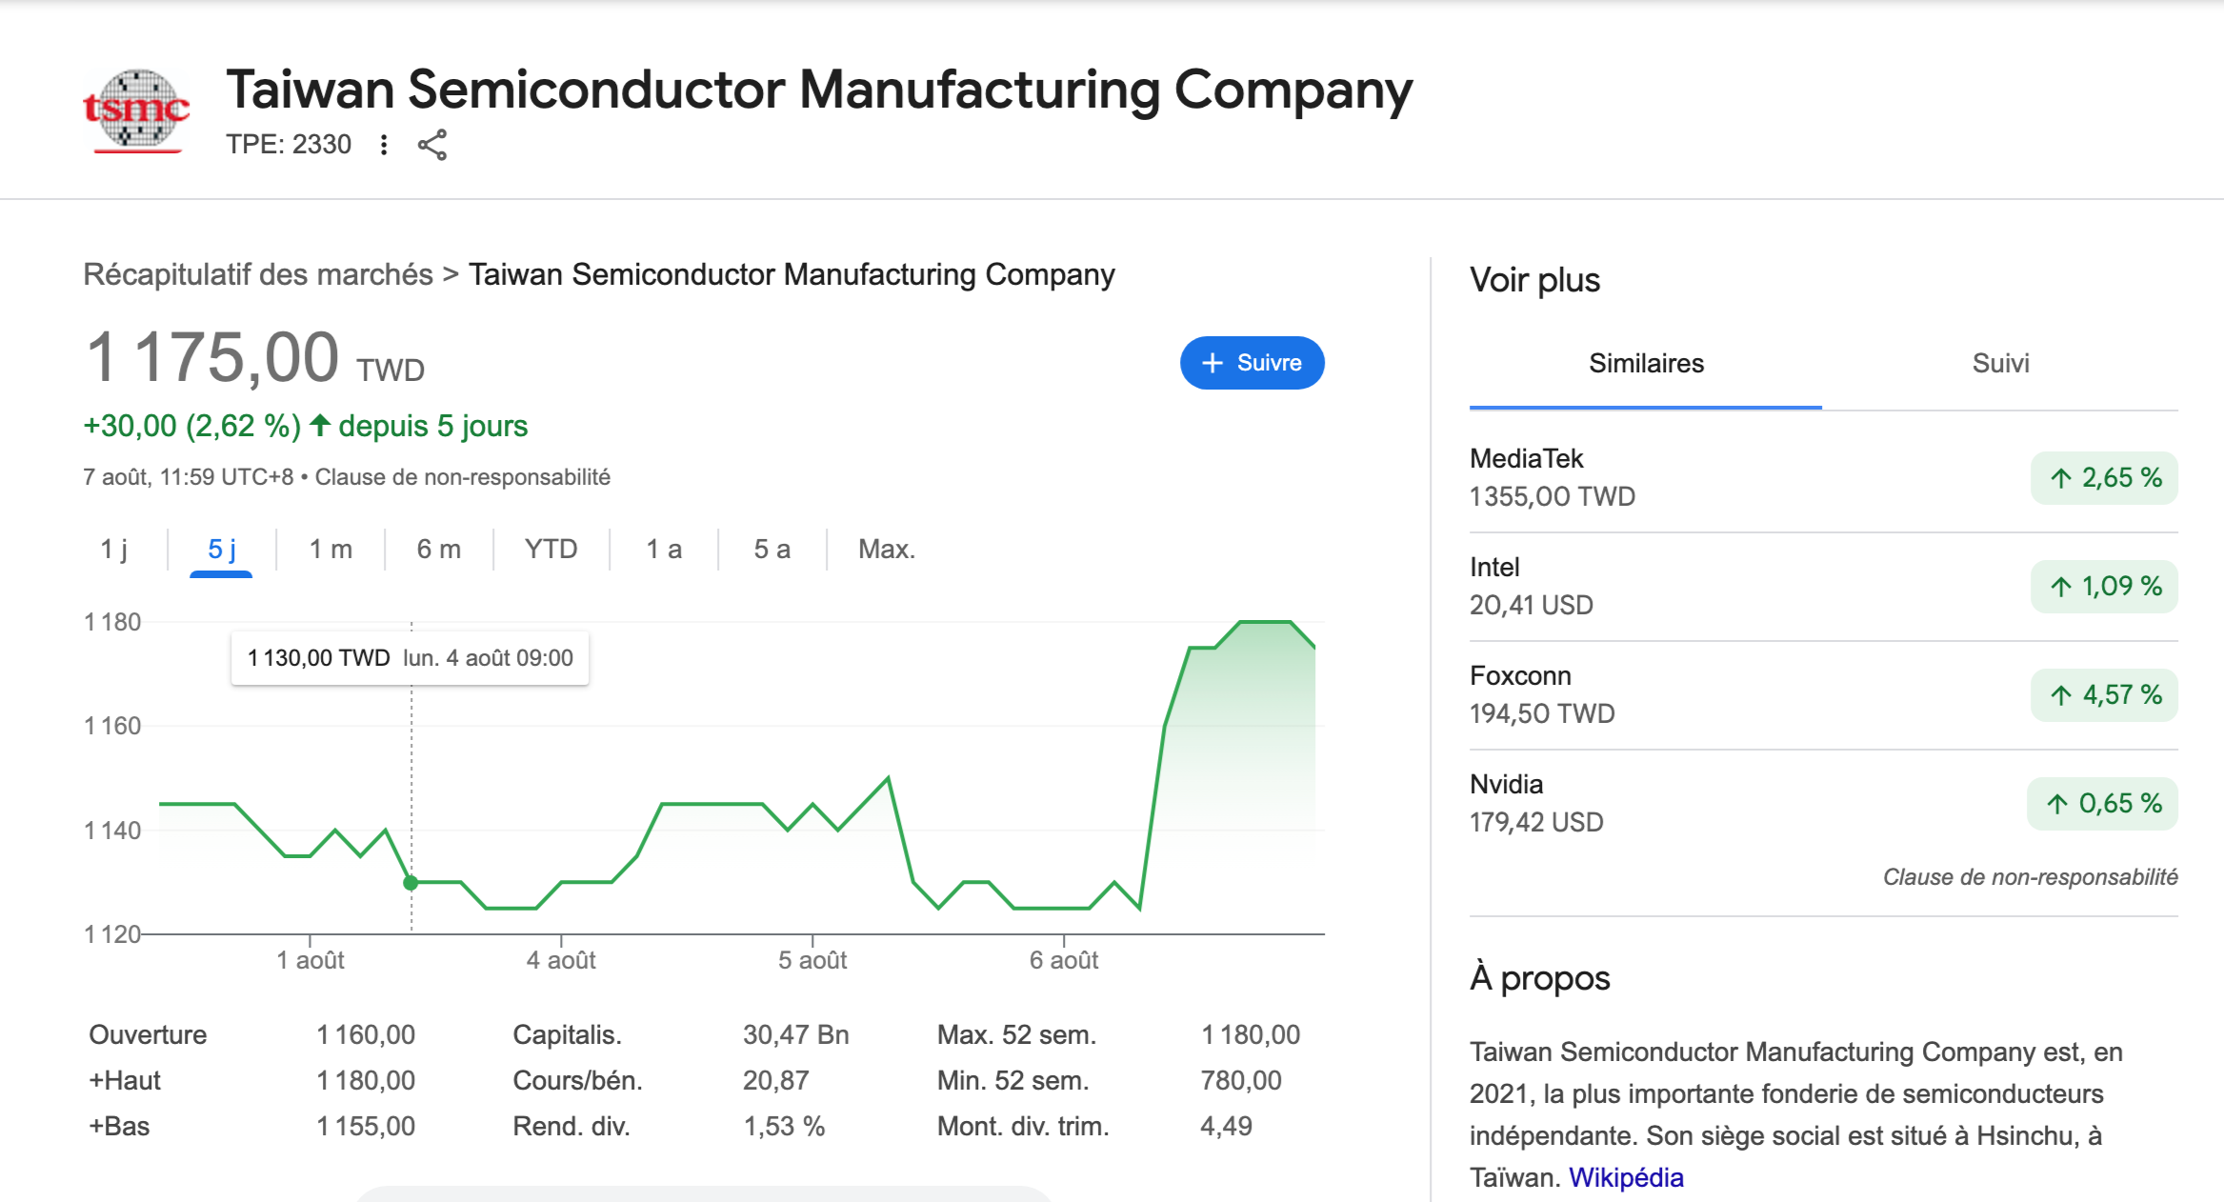Select the 5 j time range tab
The image size is (2224, 1202).
[x=221, y=550]
